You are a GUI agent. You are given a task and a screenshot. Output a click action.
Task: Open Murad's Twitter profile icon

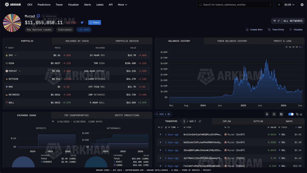pos(82,22)
